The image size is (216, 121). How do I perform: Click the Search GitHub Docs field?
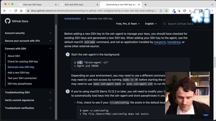coord(184,24)
